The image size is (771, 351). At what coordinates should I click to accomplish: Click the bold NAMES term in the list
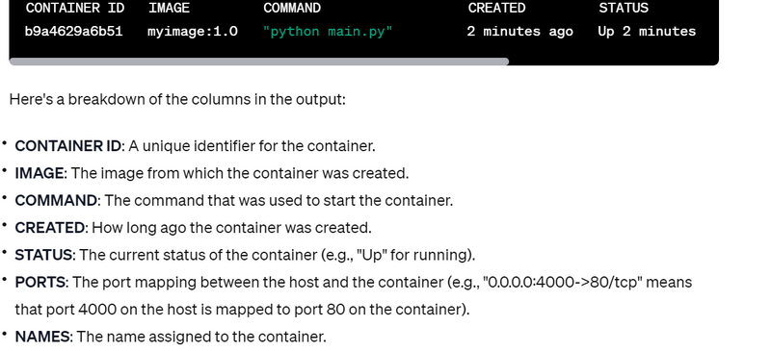point(42,338)
